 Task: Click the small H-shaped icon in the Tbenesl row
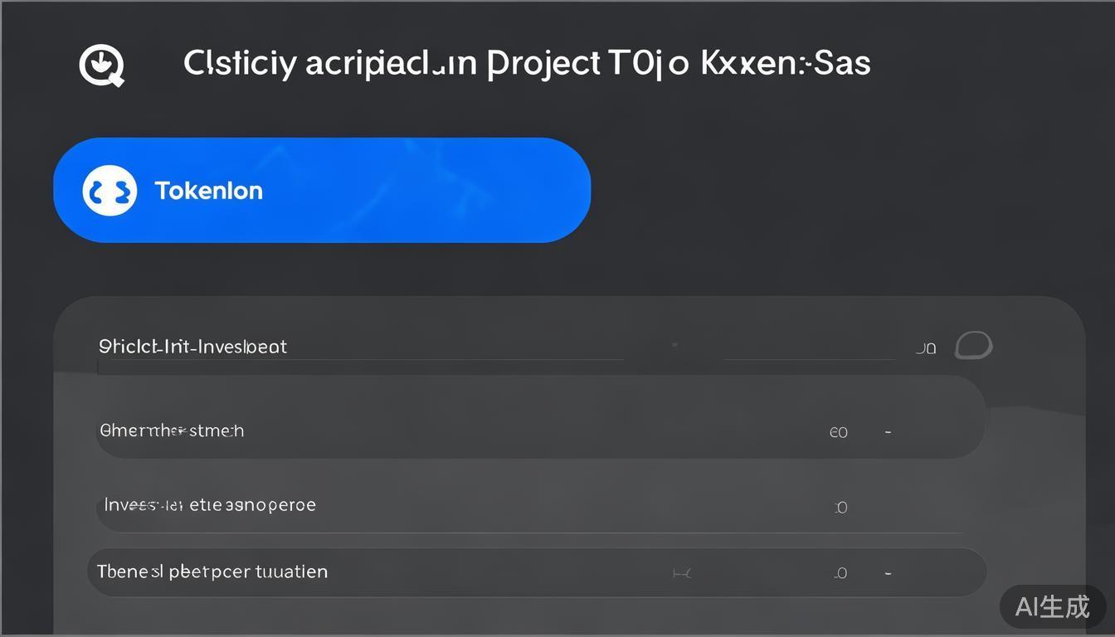click(x=682, y=572)
